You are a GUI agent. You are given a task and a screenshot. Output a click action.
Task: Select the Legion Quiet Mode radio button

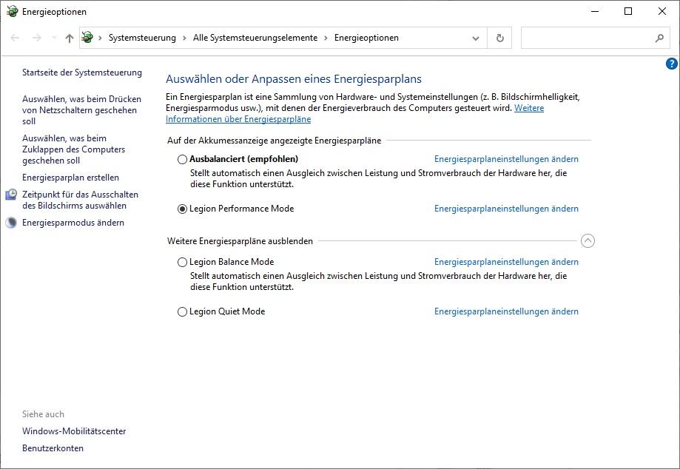[182, 311]
